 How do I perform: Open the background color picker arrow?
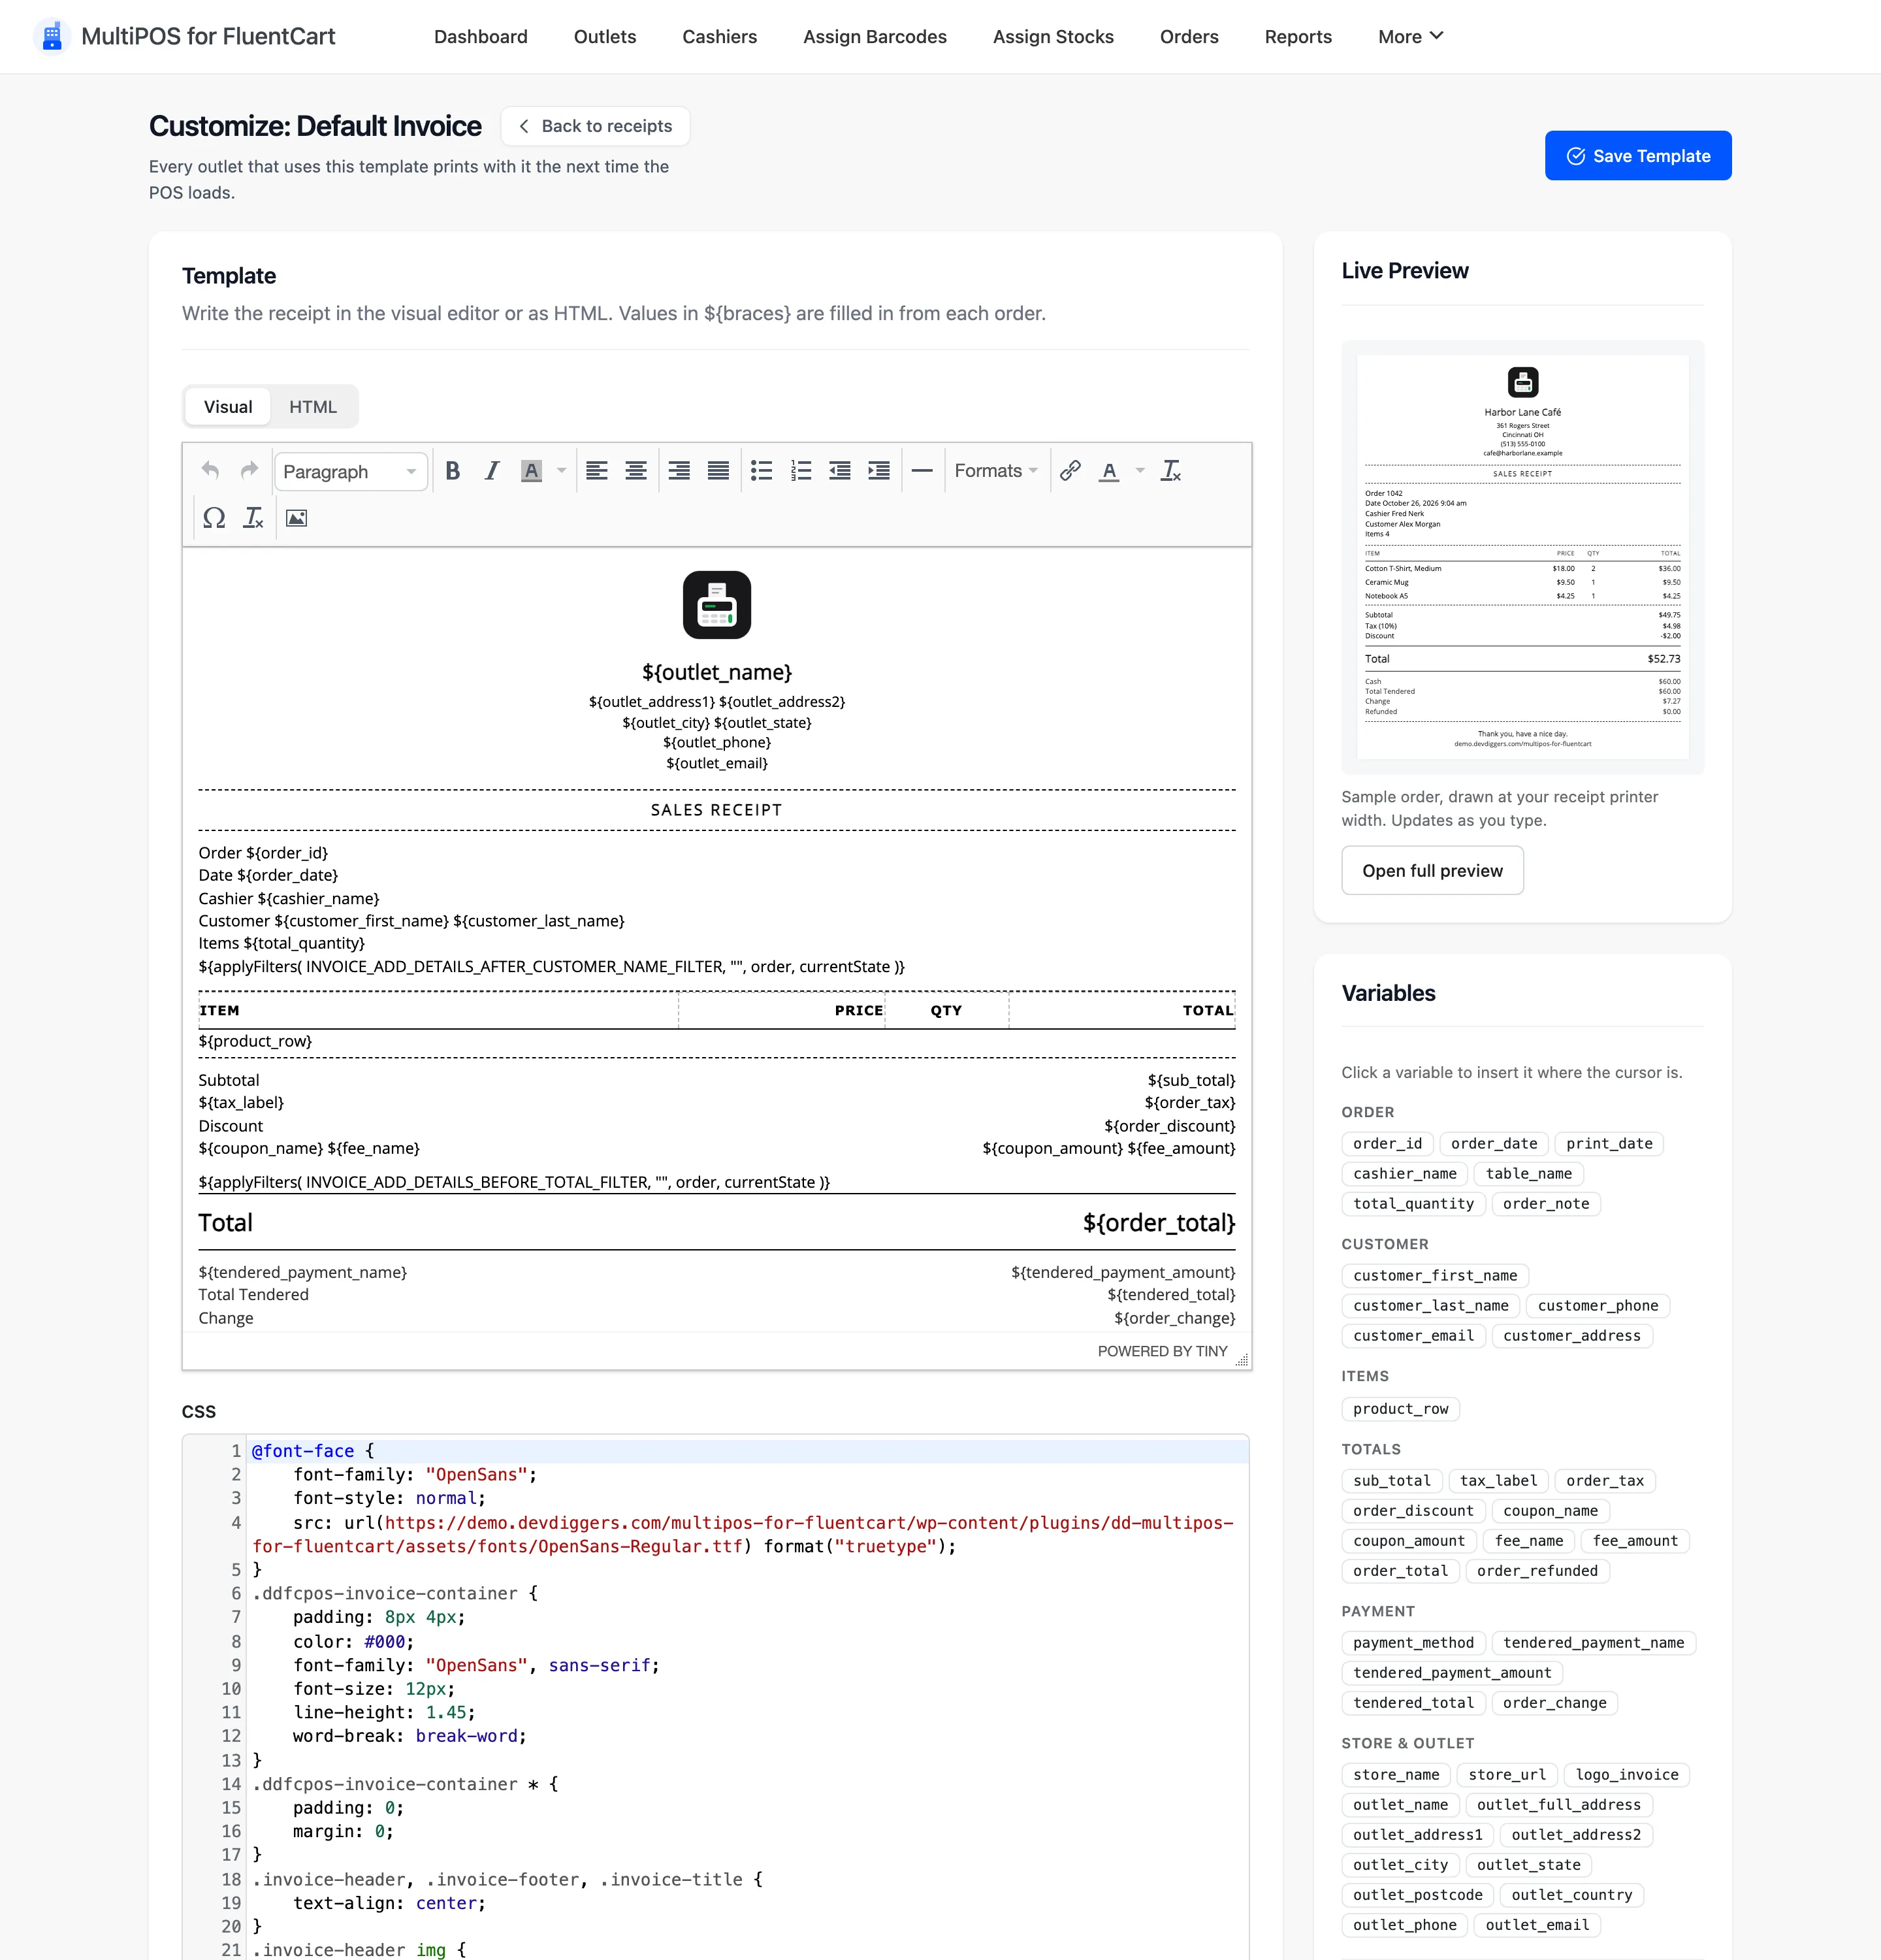click(562, 471)
